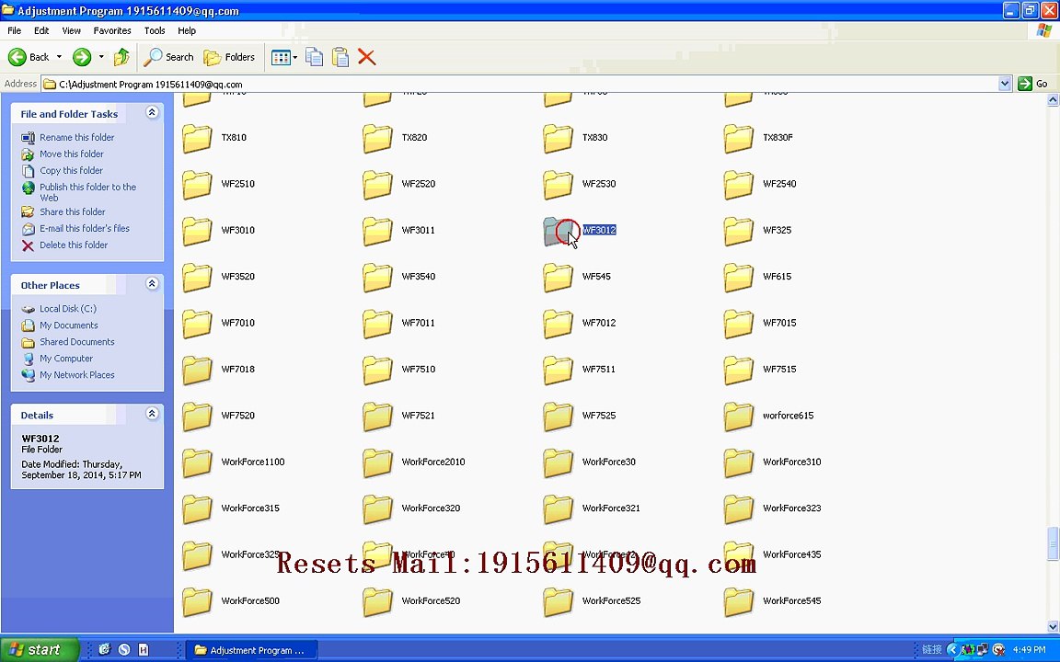Click Share this folder link
Image resolution: width=1060 pixels, height=662 pixels.
[x=73, y=211]
